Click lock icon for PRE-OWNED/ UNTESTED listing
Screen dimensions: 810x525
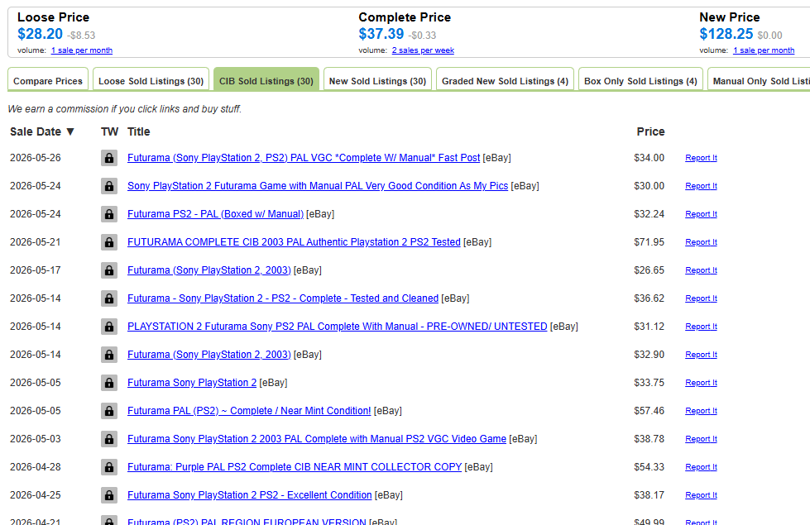click(109, 327)
